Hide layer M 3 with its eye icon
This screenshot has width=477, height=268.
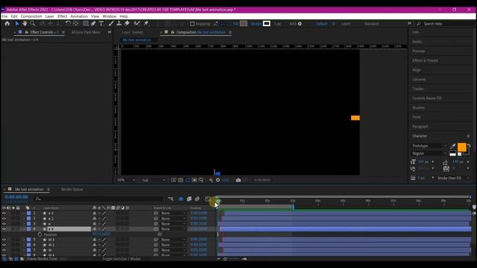pyautogui.click(x=4, y=240)
